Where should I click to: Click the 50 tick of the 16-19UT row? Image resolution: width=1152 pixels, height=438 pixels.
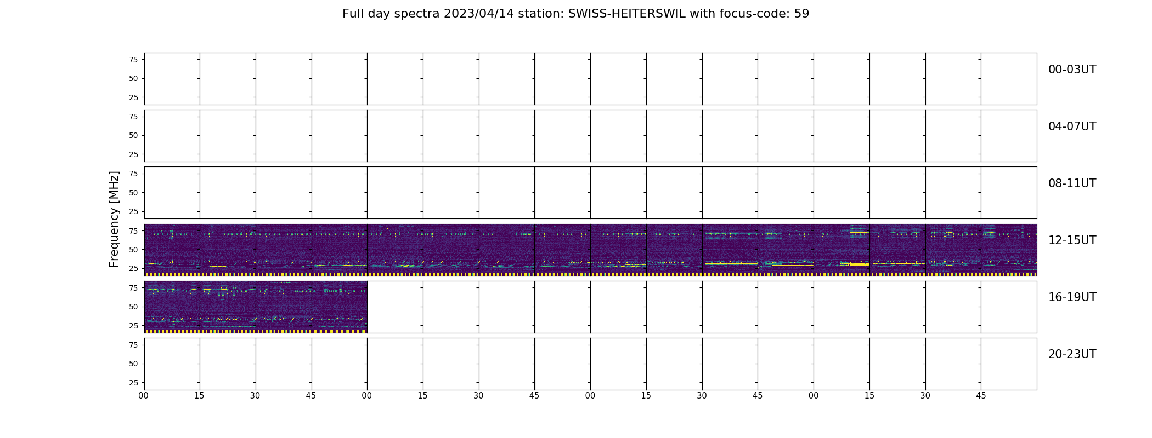133,307
